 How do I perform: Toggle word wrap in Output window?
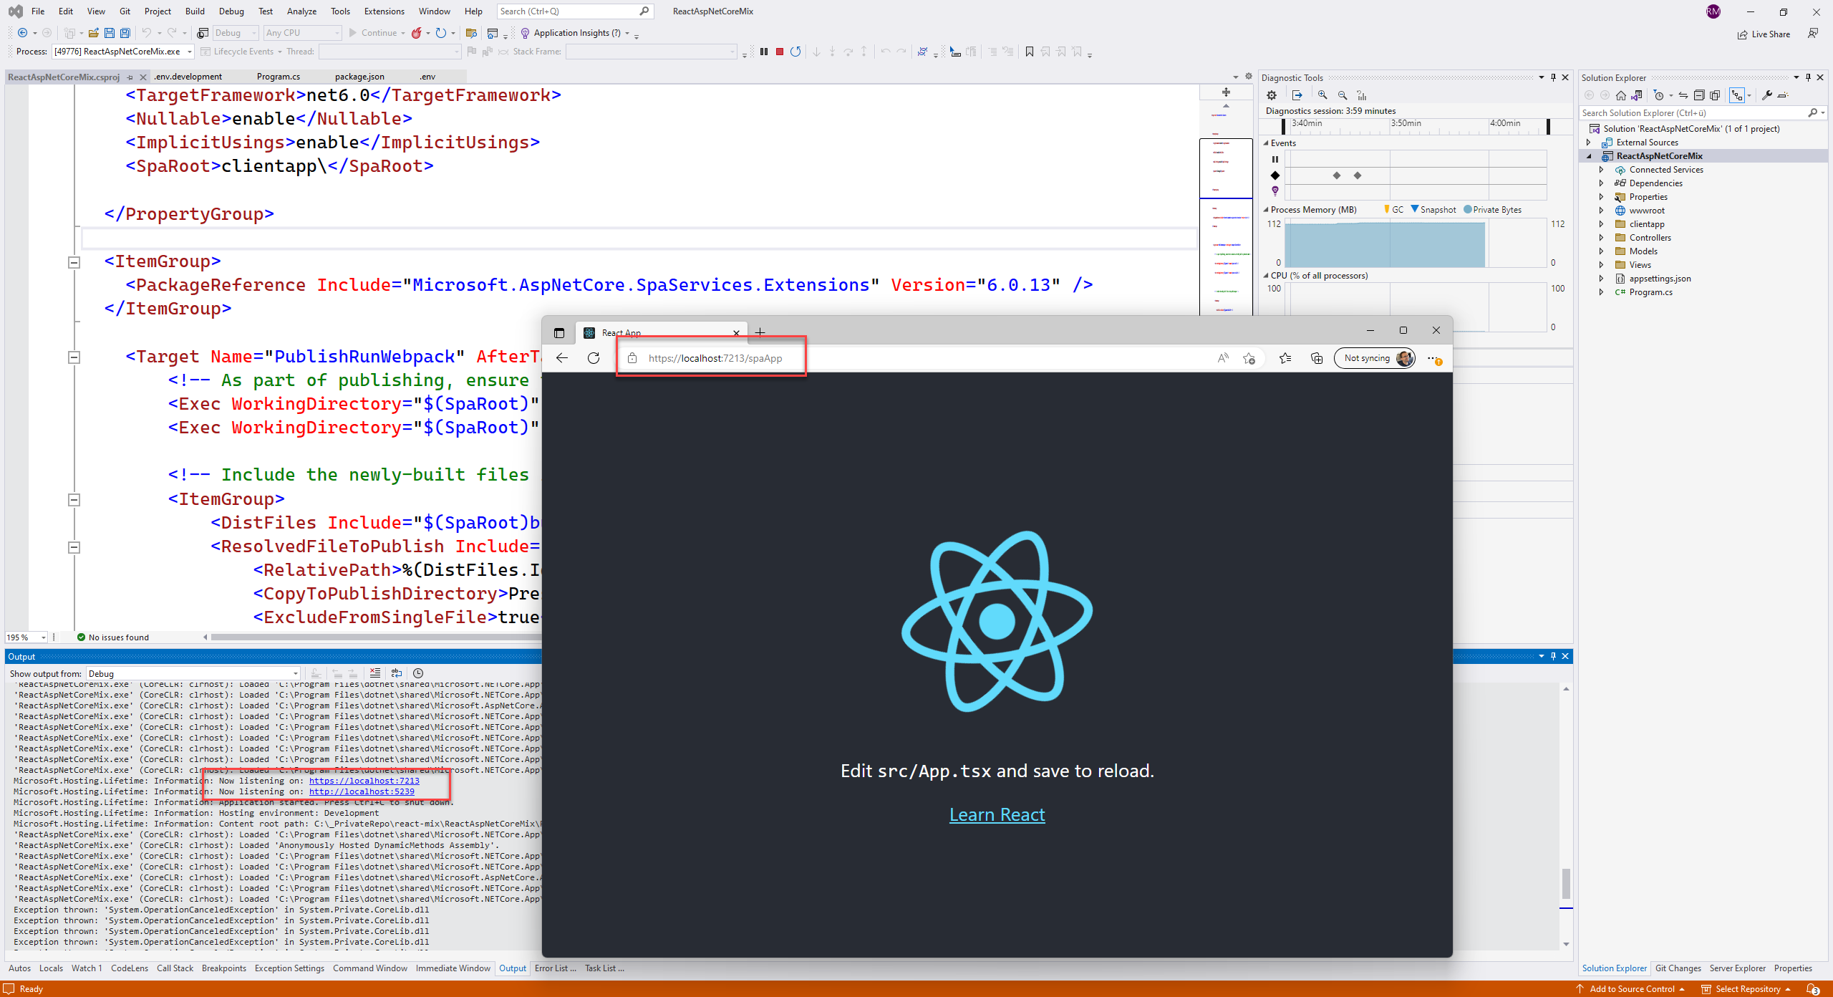tap(397, 673)
